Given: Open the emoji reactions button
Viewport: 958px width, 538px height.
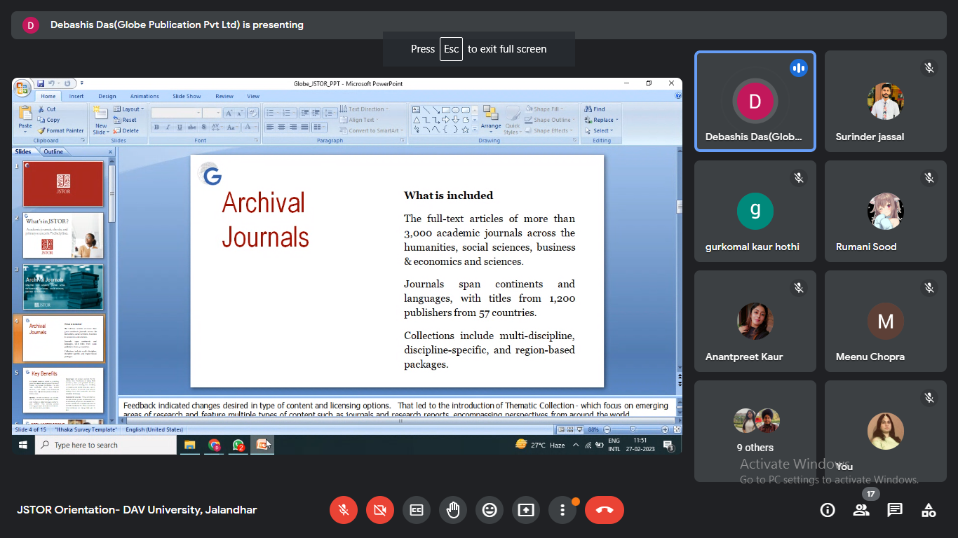Looking at the screenshot, I should [490, 511].
